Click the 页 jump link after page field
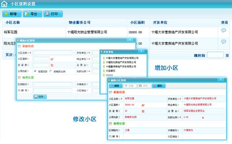Viewport: 232px width, 144px height. [x=227, y=56]
